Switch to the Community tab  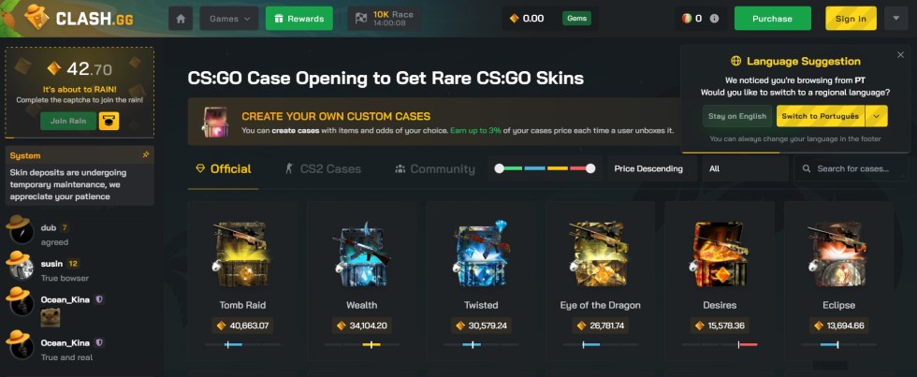[x=434, y=169]
